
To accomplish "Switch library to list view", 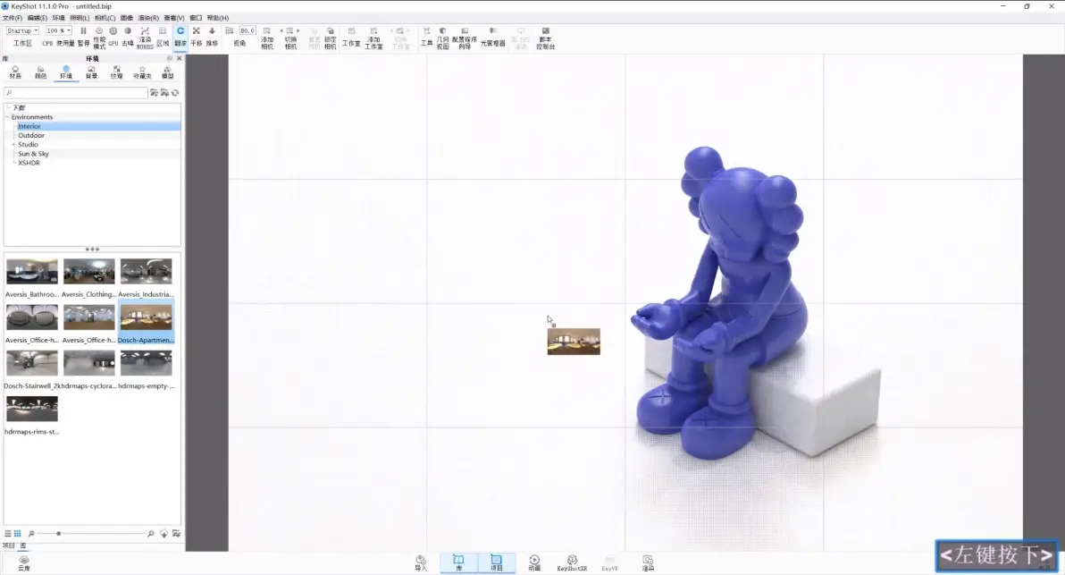I will click(x=7, y=534).
